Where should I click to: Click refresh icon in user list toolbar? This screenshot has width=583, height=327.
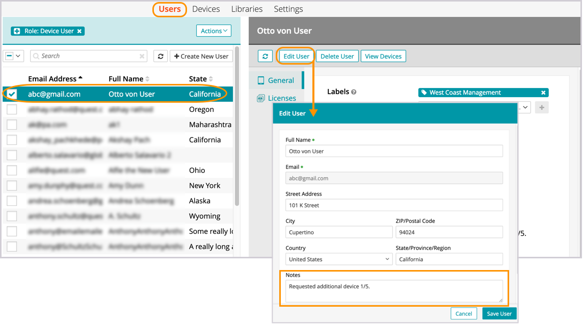(161, 56)
